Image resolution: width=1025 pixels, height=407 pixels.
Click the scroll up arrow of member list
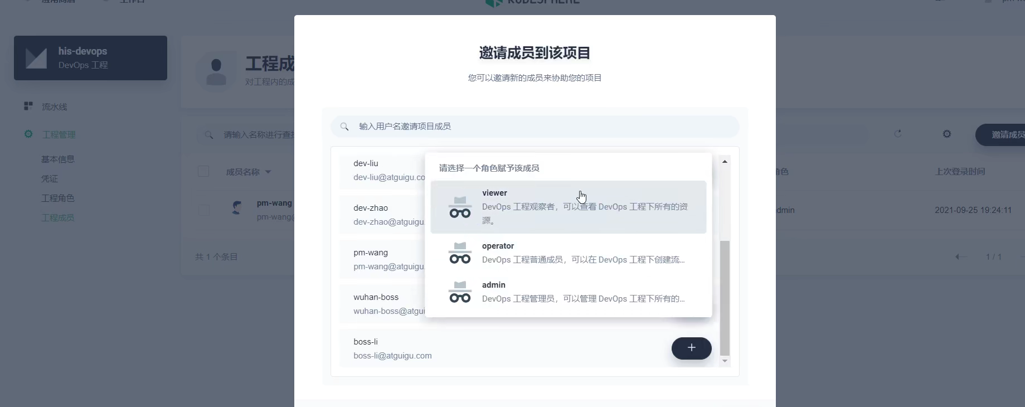click(x=725, y=161)
